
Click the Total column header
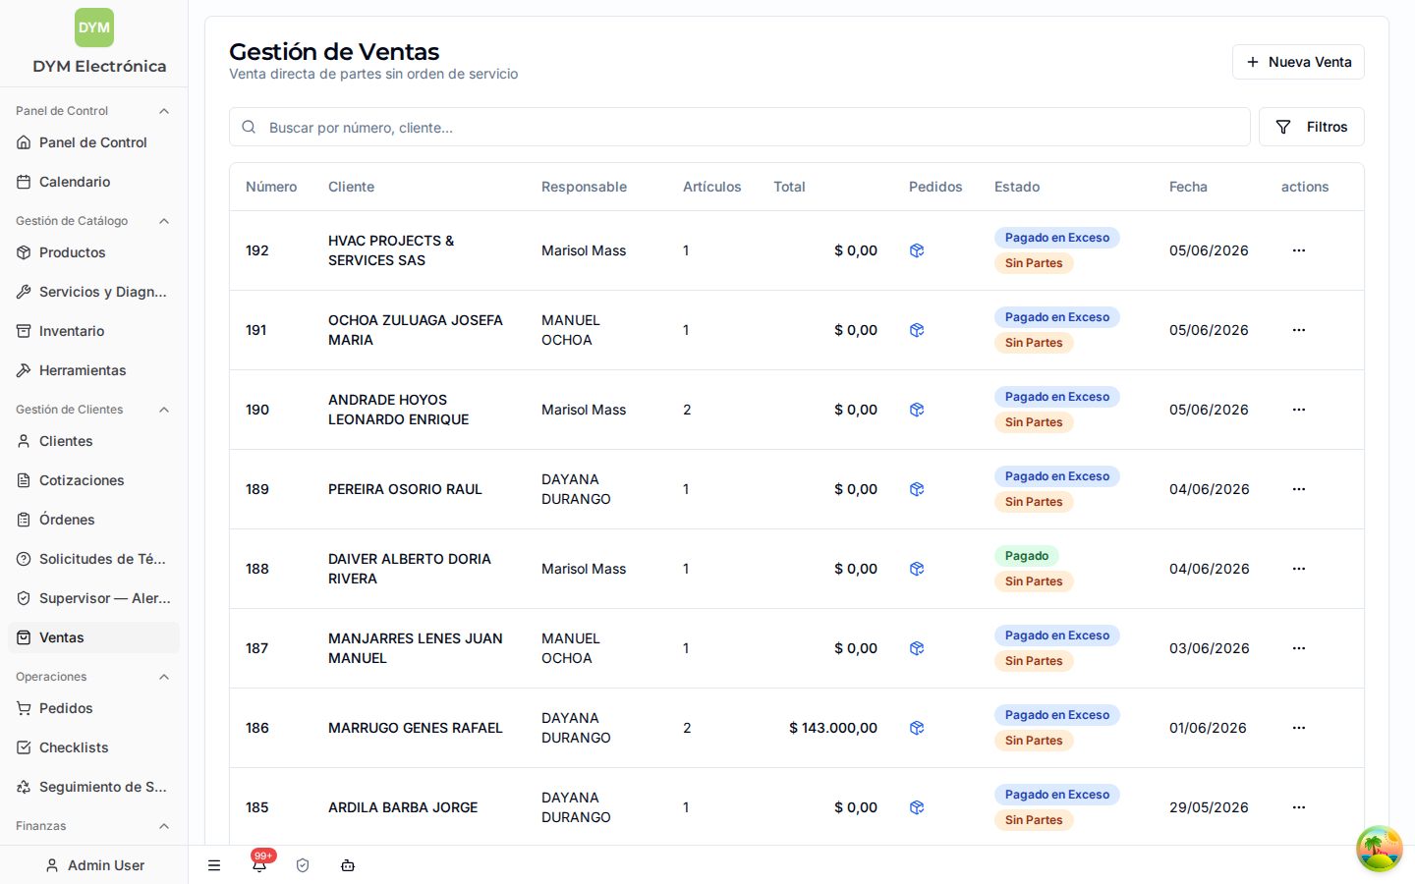pos(789,187)
